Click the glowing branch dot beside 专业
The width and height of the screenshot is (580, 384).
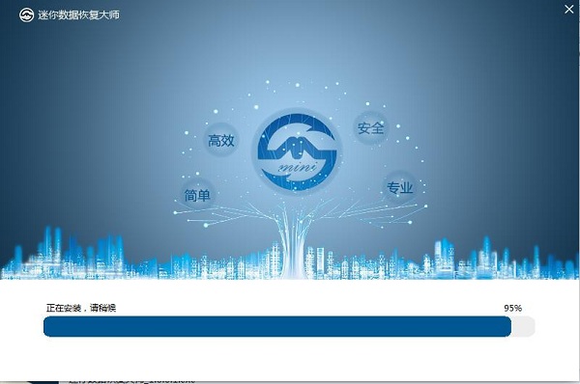pos(425,206)
